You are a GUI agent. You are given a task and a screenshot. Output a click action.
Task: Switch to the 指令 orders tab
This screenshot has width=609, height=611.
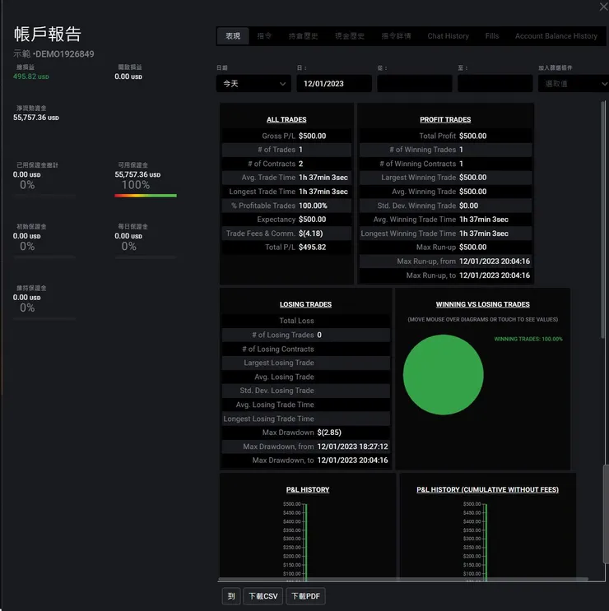264,36
